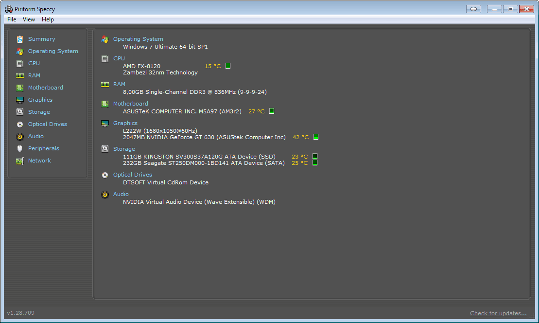This screenshot has width=539, height=323.
Task: Select Operating System in the sidebar list
Action: point(53,51)
